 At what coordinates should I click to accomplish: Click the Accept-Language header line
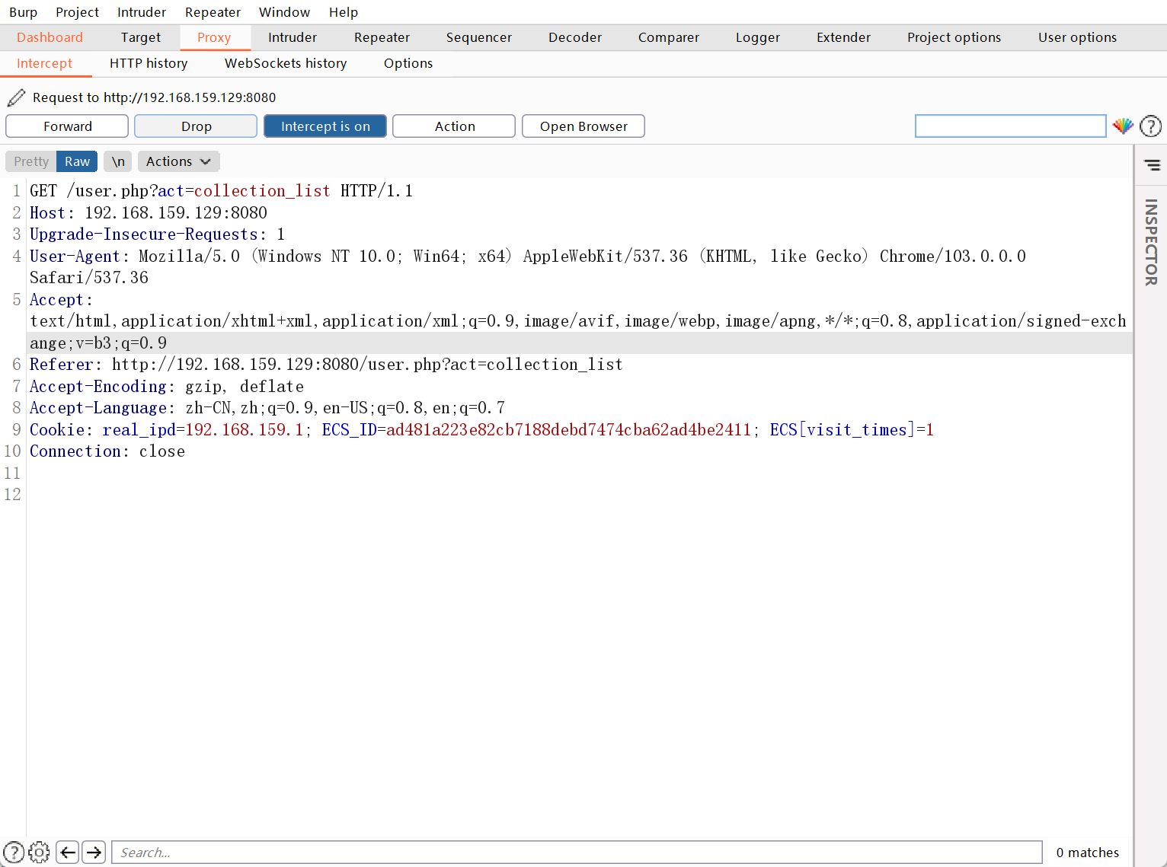(x=267, y=408)
